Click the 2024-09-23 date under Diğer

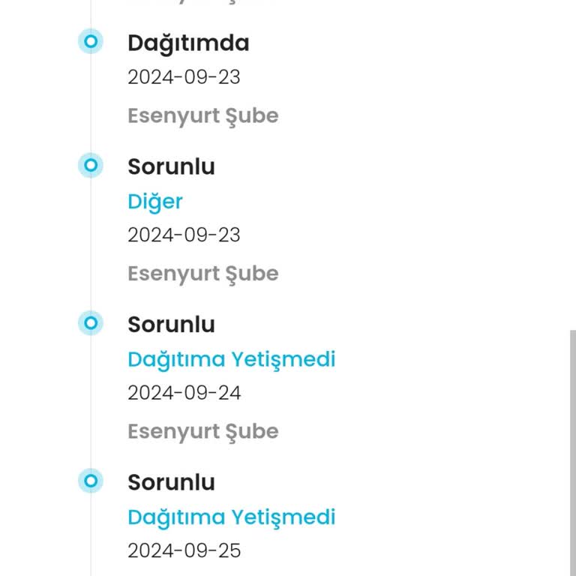(x=184, y=235)
